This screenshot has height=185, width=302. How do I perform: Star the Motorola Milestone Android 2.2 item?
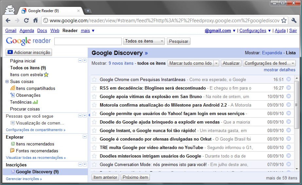(x=94, y=105)
